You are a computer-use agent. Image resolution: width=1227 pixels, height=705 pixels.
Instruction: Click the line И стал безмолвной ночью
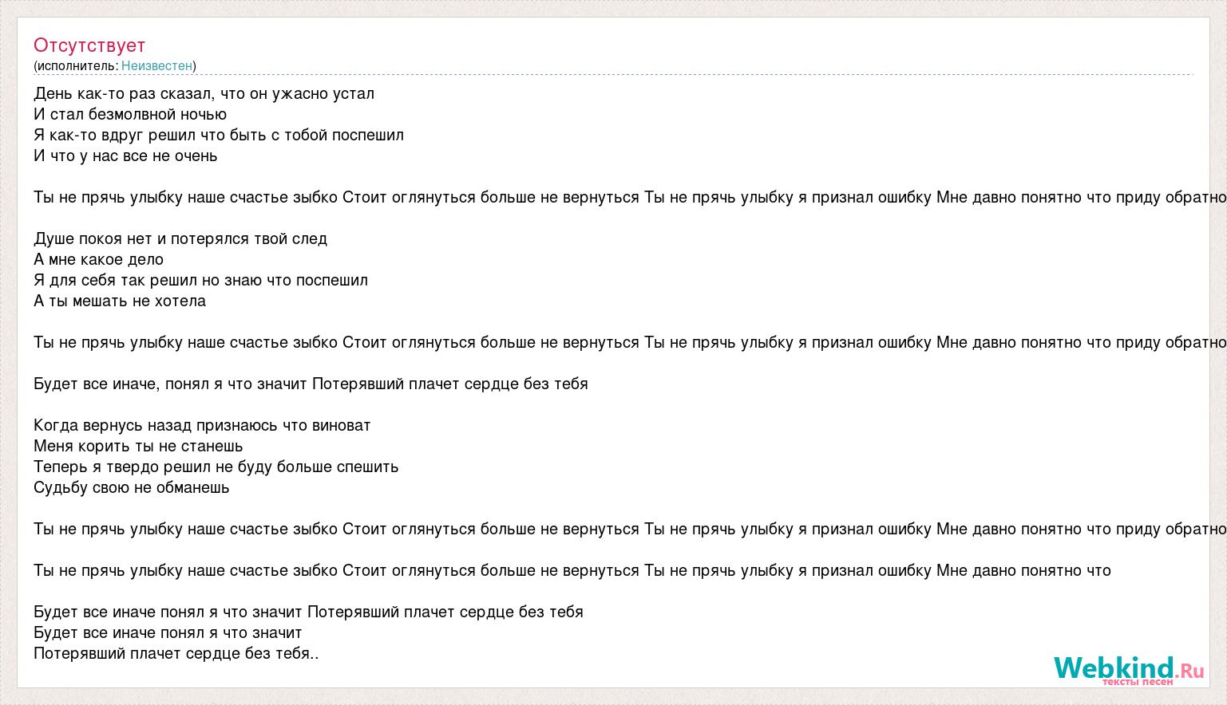point(130,114)
